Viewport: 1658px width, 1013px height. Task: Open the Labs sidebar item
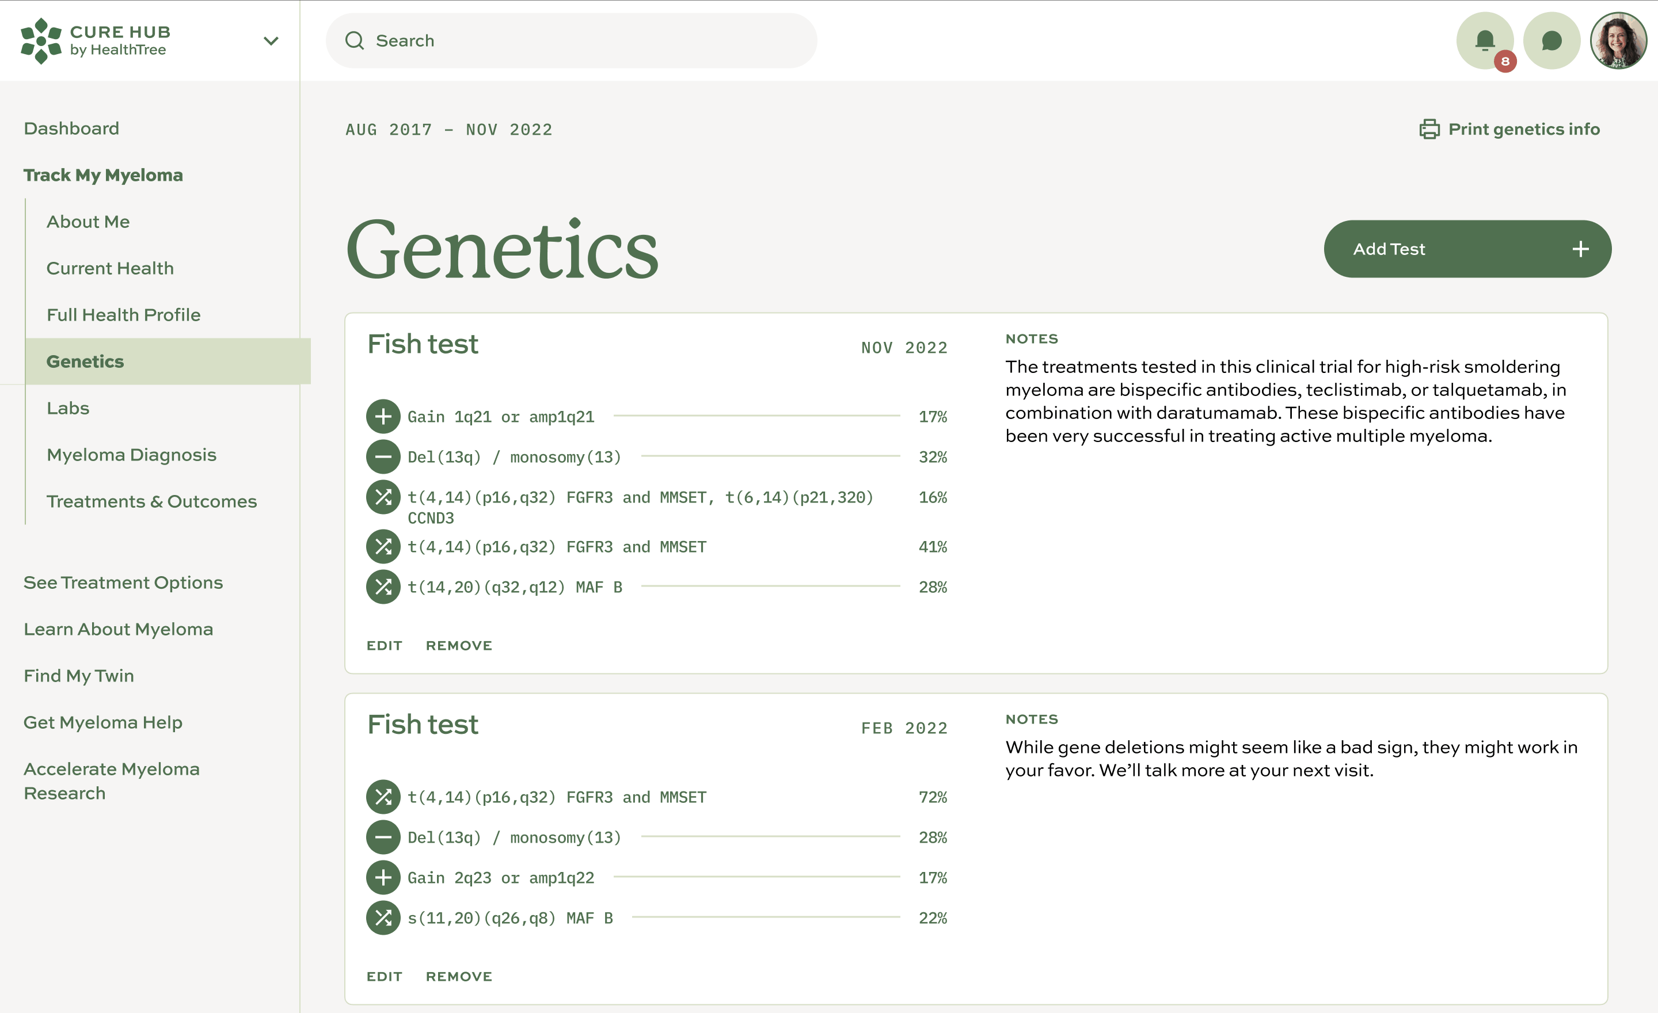[68, 408]
